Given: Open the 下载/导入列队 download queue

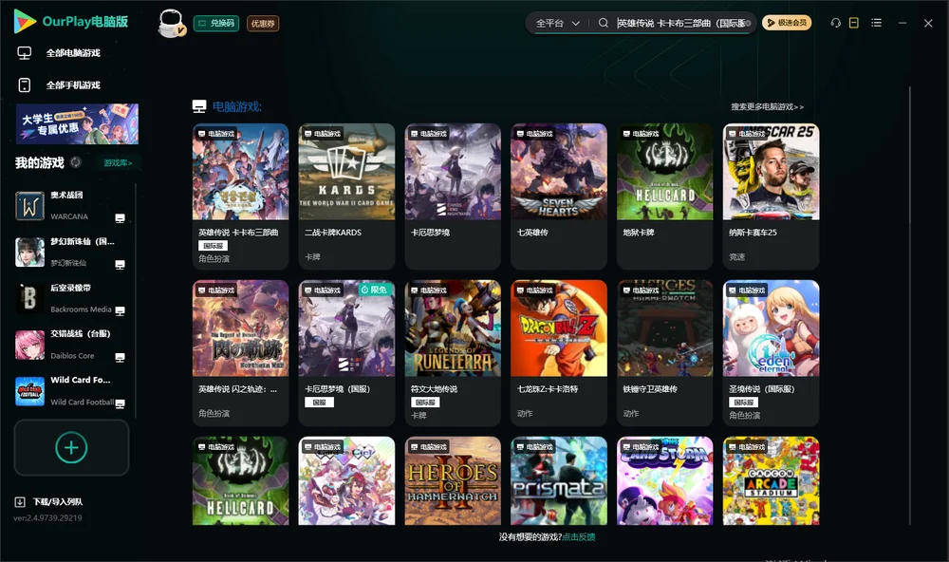Looking at the screenshot, I should click(x=48, y=502).
